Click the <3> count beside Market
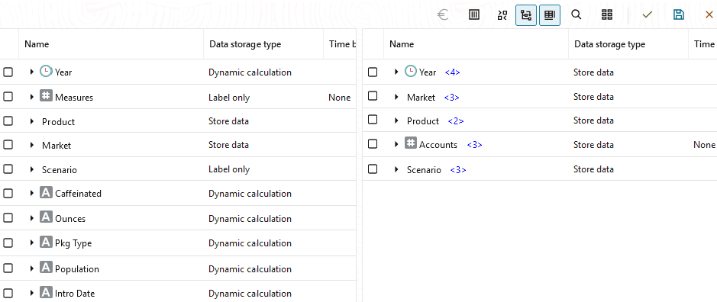The width and height of the screenshot is (717, 302). click(451, 98)
